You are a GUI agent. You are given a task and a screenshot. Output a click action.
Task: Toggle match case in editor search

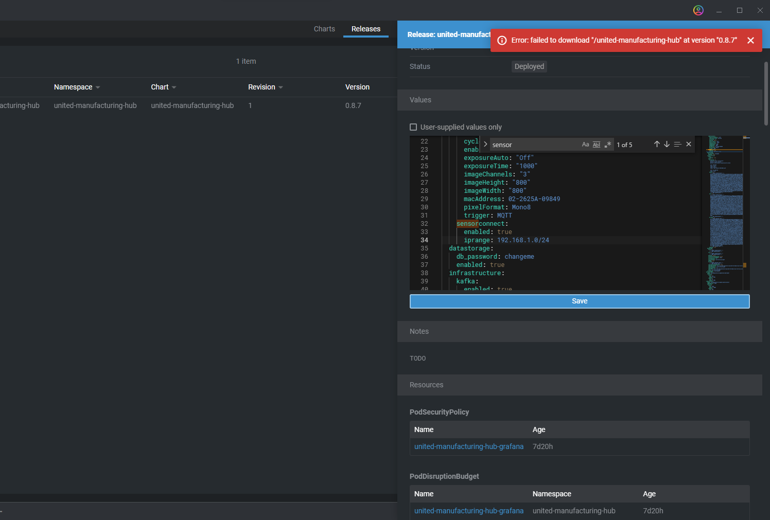coord(585,145)
